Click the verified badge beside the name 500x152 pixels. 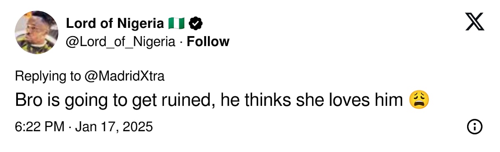(195, 24)
